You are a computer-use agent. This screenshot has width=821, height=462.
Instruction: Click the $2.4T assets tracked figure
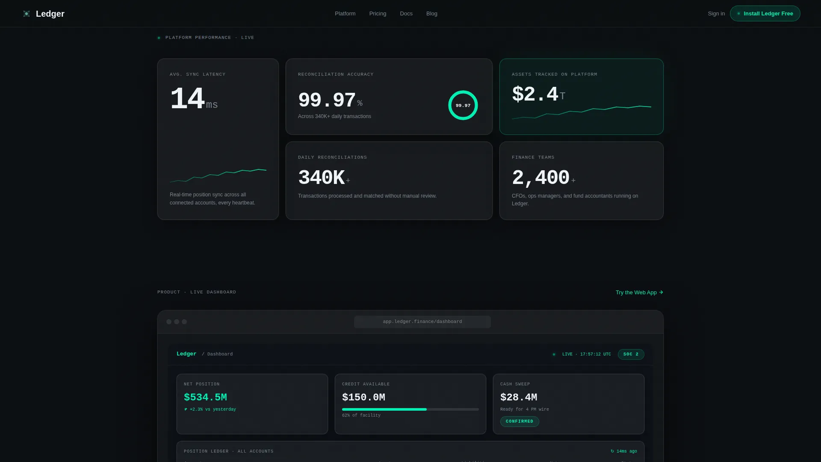click(x=538, y=95)
